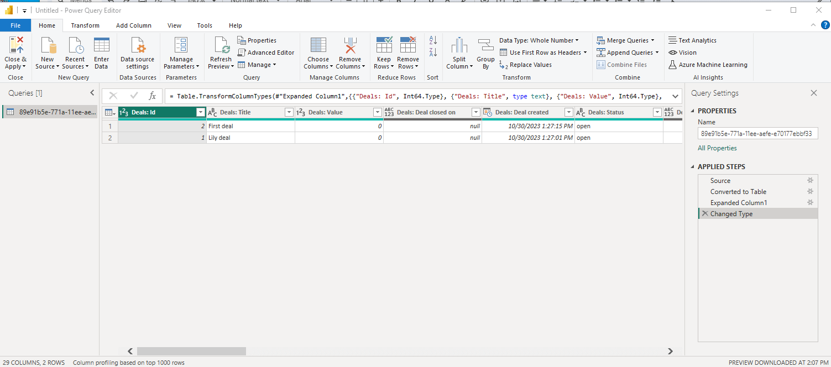Expand the formula bar
This screenshot has height=367, width=831.
pos(675,96)
